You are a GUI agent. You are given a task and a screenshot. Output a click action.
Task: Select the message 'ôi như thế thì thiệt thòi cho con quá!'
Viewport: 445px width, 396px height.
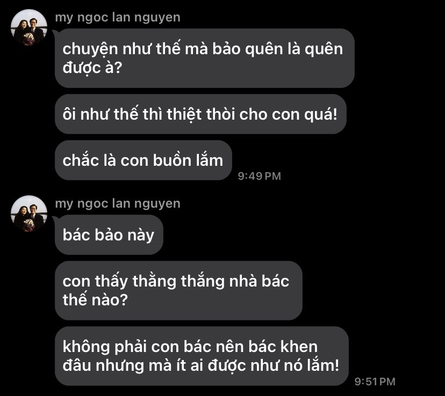200,114
